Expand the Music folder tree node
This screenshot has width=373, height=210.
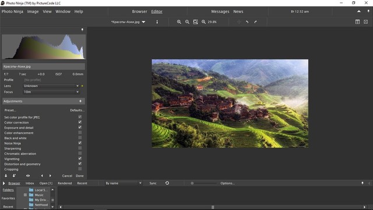click(25, 195)
